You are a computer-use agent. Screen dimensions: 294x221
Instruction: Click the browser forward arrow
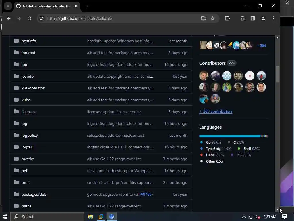19,18
